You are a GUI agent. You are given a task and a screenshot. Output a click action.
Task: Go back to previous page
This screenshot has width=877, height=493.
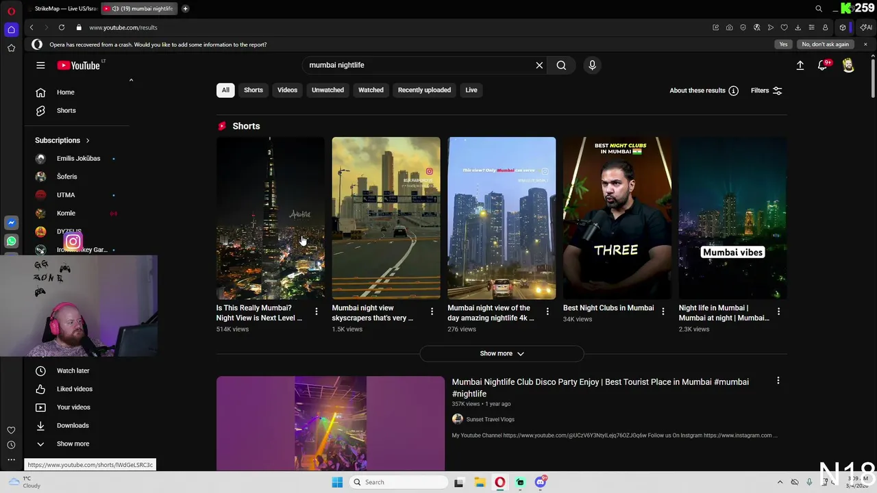pos(32,27)
